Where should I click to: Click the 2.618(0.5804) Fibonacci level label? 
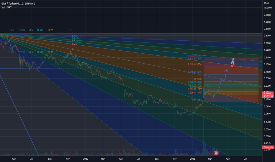(x=195, y=64)
